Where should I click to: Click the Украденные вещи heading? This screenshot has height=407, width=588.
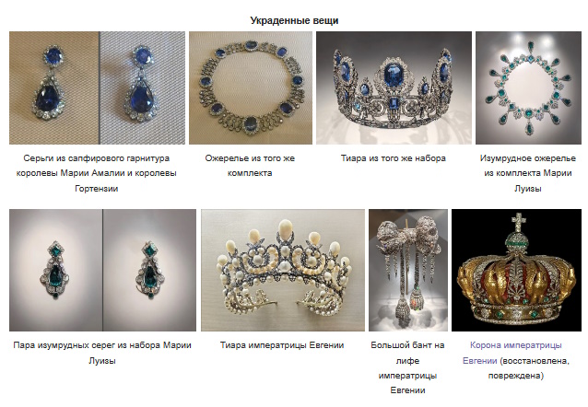coord(294,20)
